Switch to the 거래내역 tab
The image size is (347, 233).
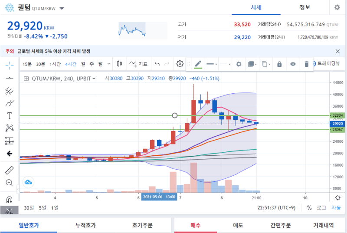click(x=323, y=225)
